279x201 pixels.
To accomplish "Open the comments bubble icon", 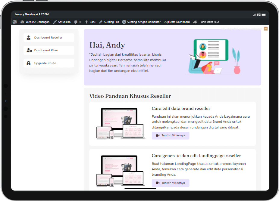I will (x=76, y=22).
